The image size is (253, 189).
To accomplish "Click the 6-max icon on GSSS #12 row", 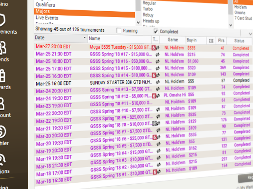I will click(x=154, y=96).
